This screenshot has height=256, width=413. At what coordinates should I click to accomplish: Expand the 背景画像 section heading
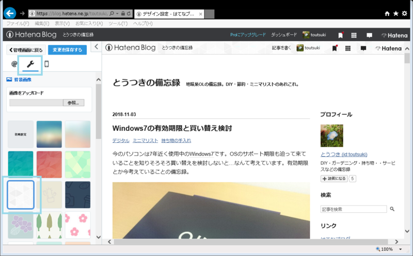coord(19,80)
